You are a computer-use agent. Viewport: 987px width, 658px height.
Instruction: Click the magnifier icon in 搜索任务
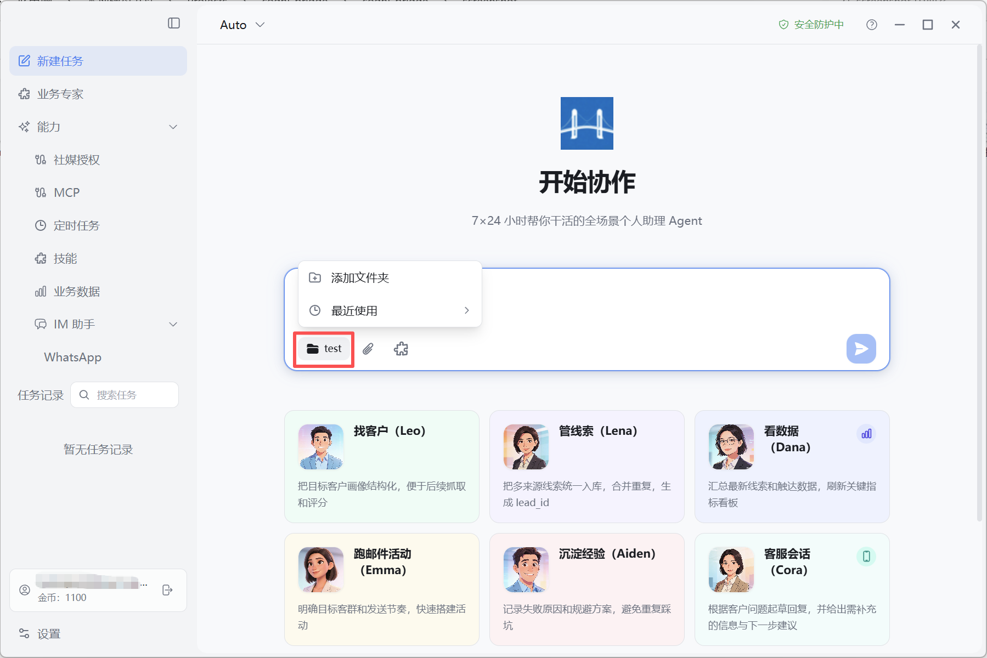pyautogui.click(x=84, y=395)
